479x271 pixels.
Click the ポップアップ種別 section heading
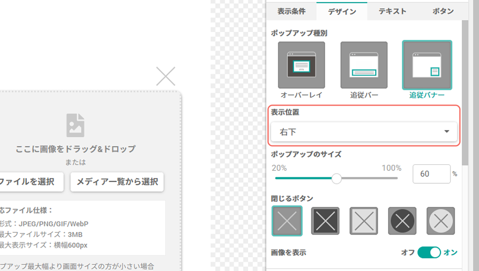[299, 33]
